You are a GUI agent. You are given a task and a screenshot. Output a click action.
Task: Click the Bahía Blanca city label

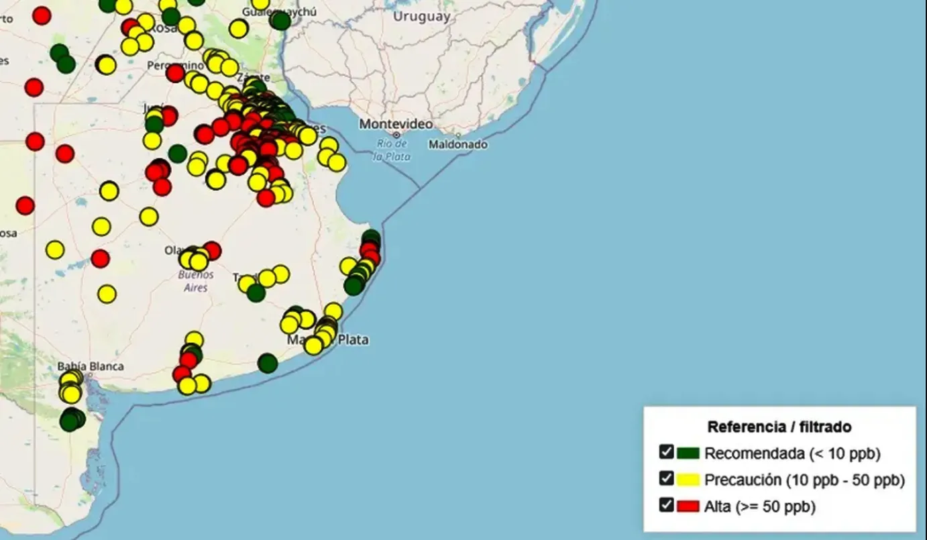(x=91, y=366)
